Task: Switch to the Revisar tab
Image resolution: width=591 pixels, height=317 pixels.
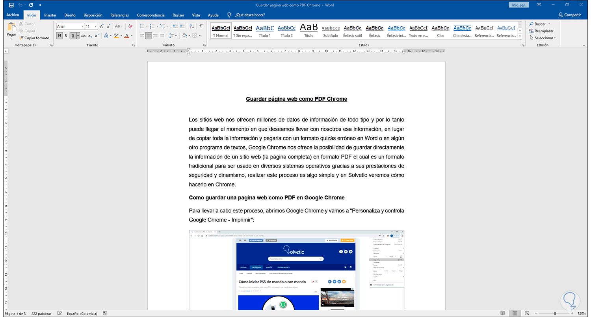Action: [178, 15]
